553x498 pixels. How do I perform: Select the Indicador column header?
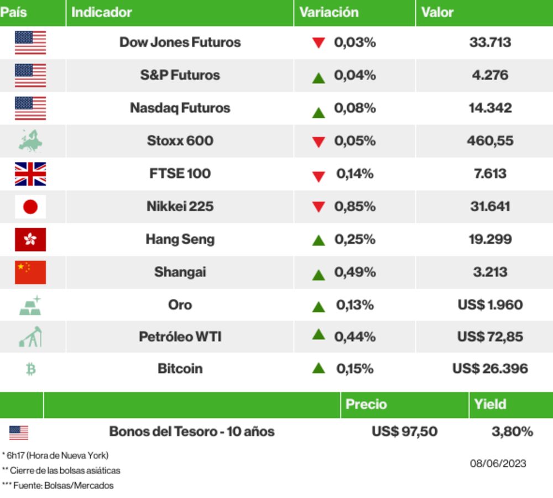pyautogui.click(x=102, y=12)
